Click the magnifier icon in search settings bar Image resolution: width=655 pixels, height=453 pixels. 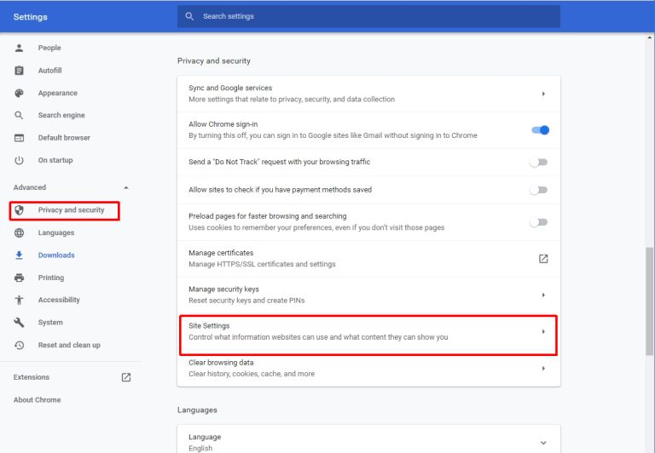pos(189,16)
